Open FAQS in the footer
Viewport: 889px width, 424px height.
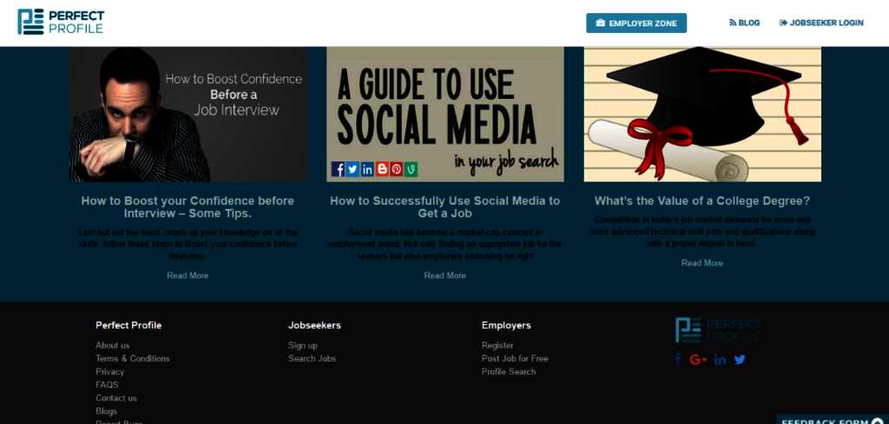pyautogui.click(x=107, y=385)
